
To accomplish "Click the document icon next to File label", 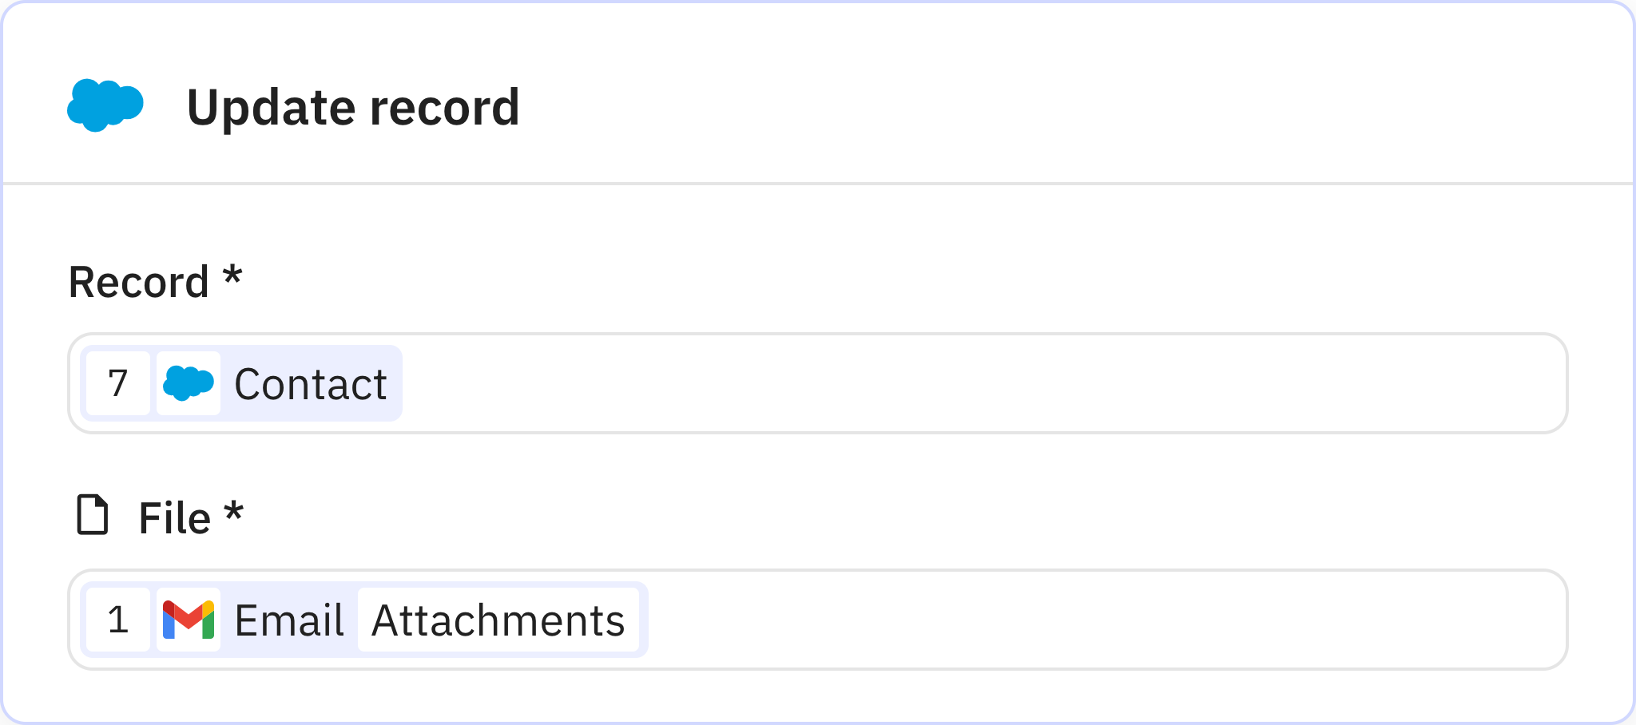I will click(x=92, y=516).
